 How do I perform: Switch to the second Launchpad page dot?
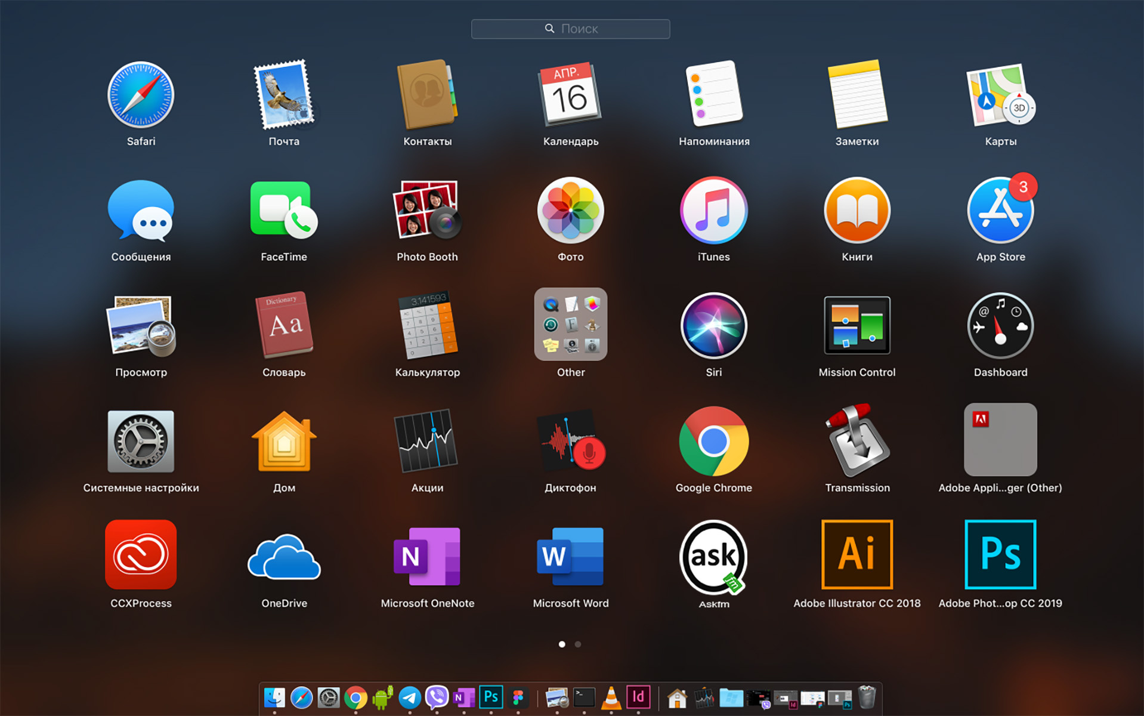click(577, 644)
